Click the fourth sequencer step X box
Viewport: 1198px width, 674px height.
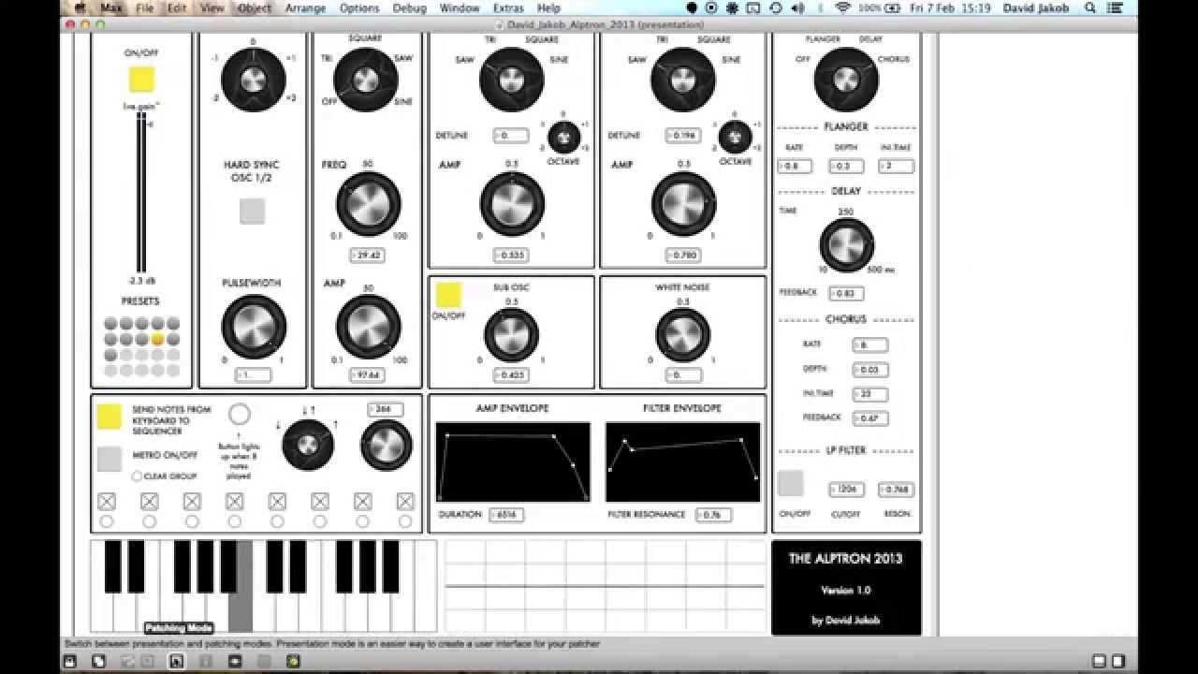(x=234, y=502)
